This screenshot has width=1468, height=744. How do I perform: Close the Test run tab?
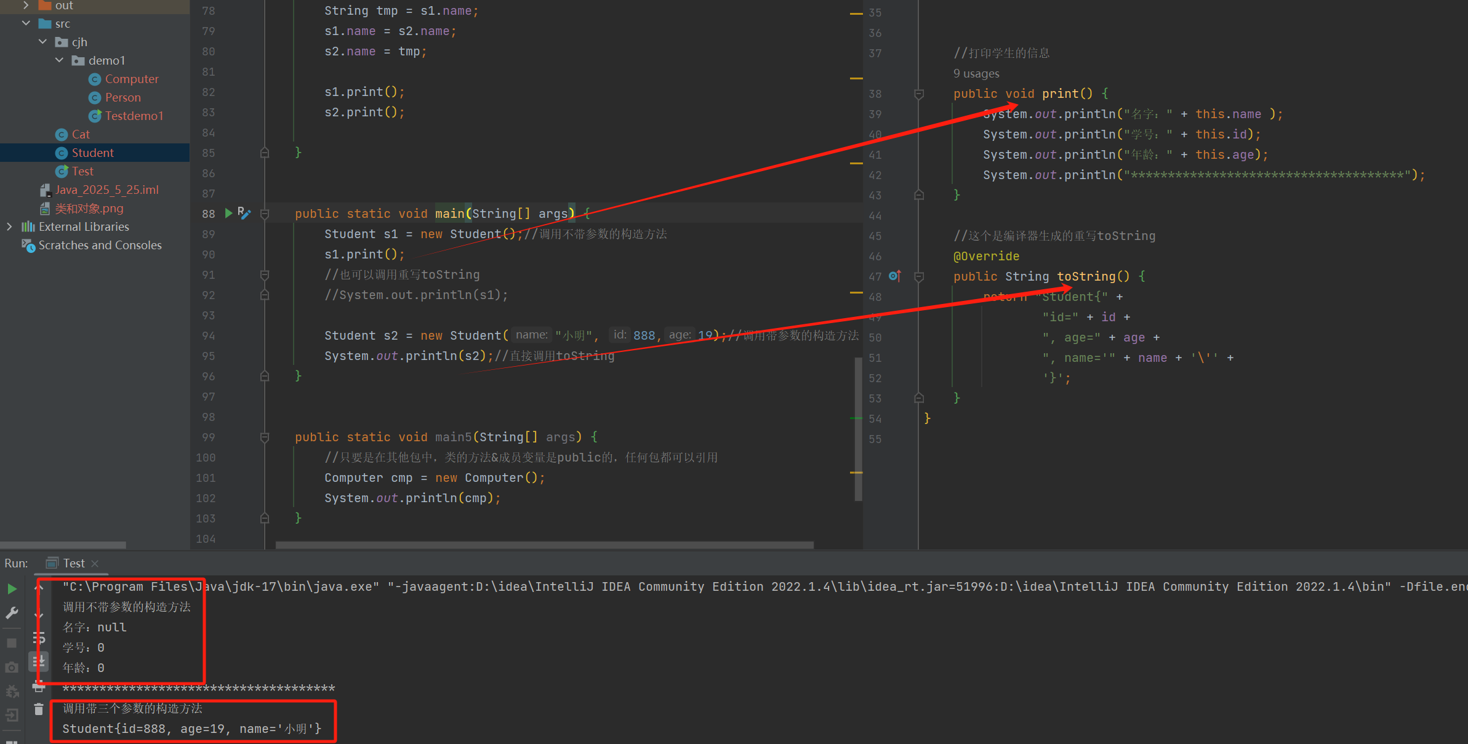95,563
